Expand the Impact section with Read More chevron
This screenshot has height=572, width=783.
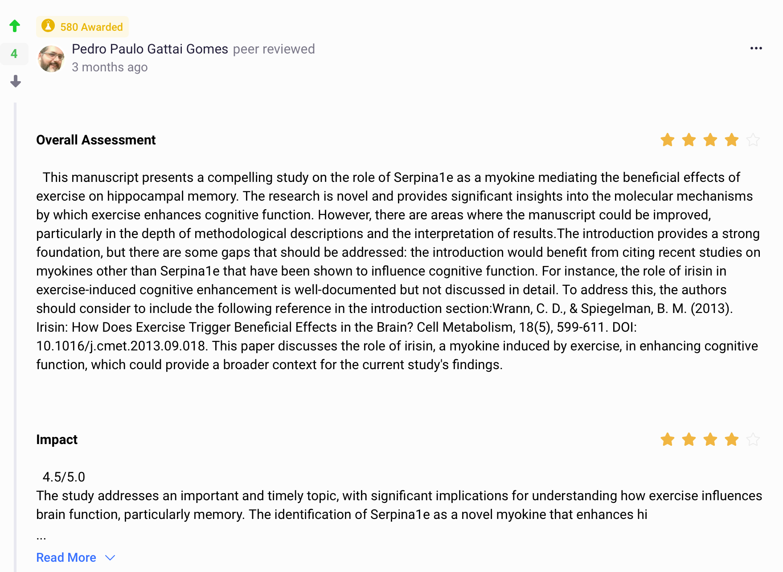point(110,557)
